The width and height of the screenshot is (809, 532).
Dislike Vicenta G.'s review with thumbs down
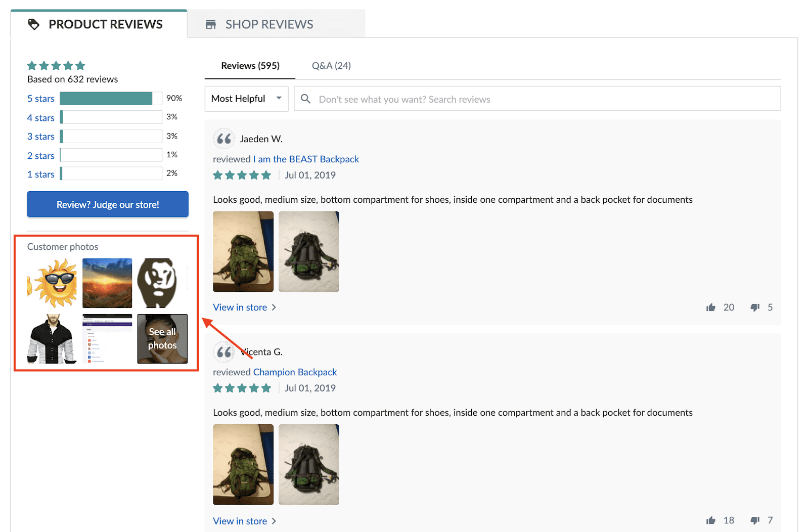755,520
